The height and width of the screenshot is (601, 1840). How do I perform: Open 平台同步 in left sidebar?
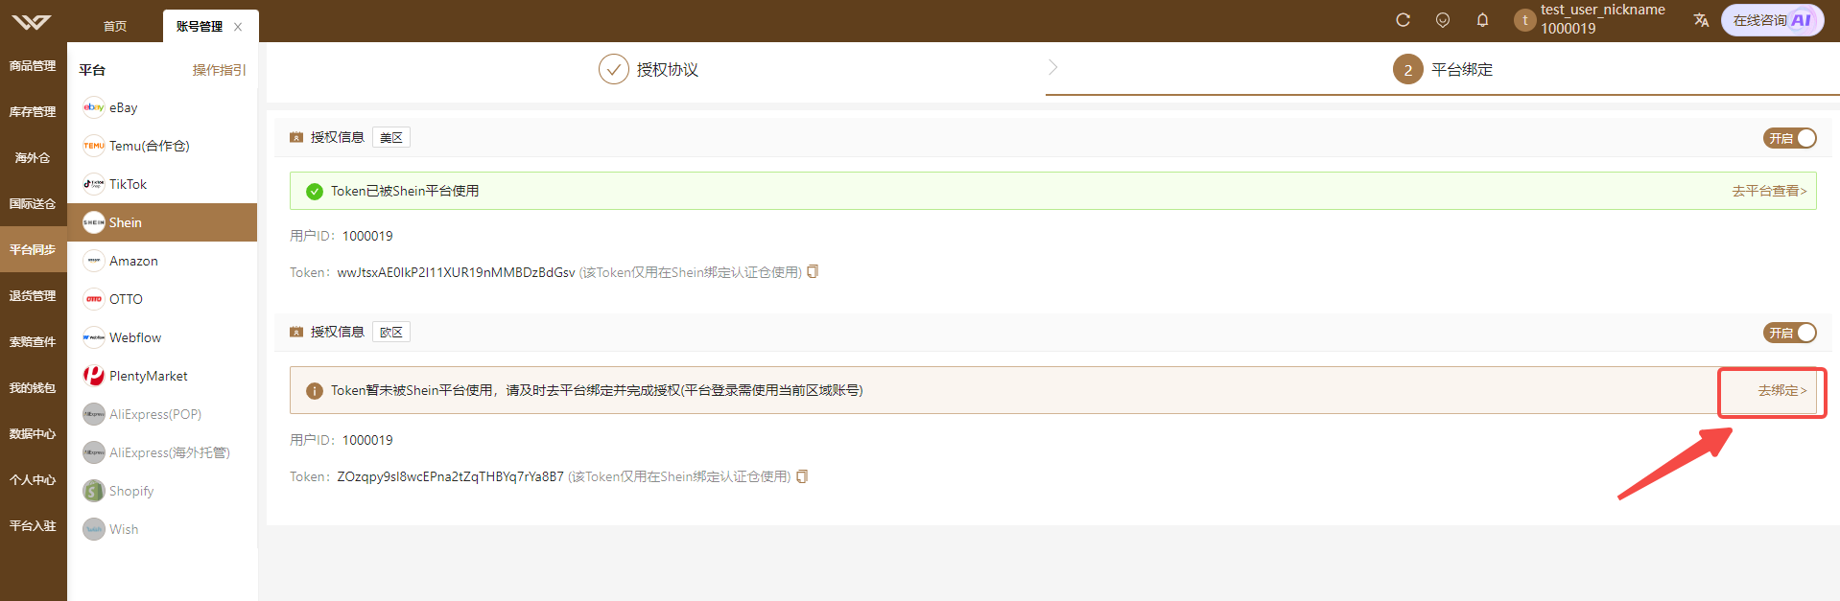pyautogui.click(x=33, y=250)
